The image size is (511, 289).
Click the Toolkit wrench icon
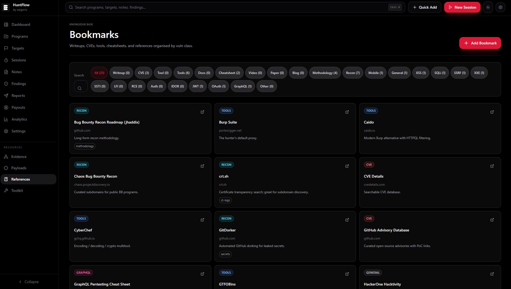coord(6,191)
